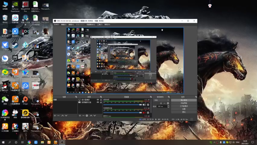Image resolution: width=257 pixels, height=145 pixels.
Task: Open the Epic Games Launcher desktop icon
Action: [x=15, y=60]
